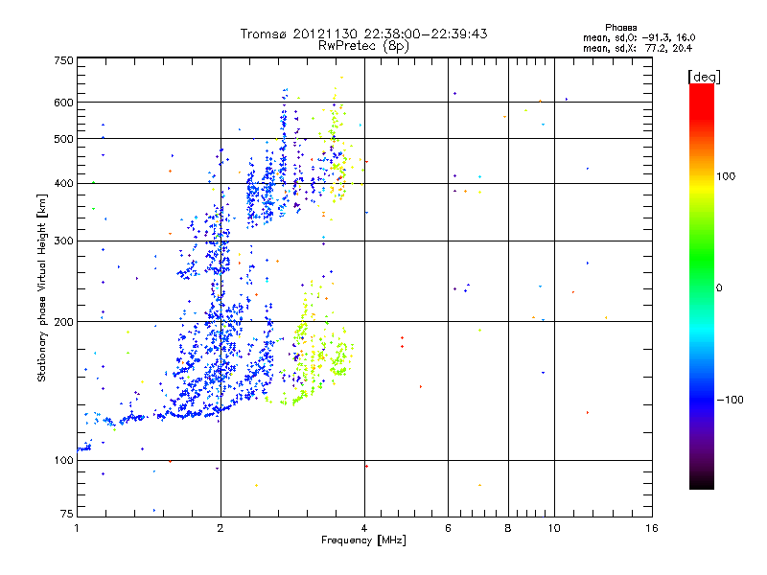Click the x-axis label '4'
Image resolution: width=767 pixels, height=575 pixels.
pos(364,528)
